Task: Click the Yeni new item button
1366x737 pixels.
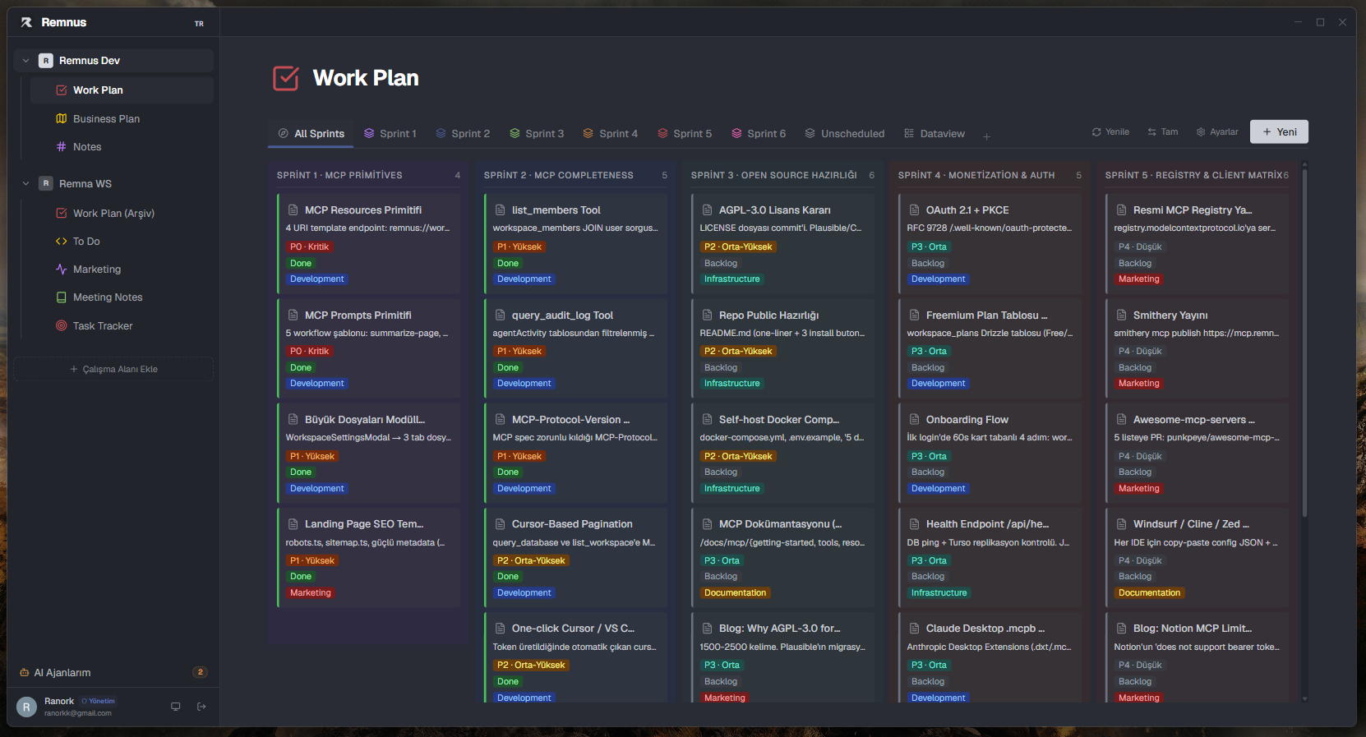Action: pos(1279,132)
